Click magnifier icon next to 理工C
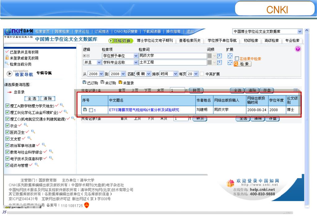The height and width of the screenshot is (216, 317). [73, 118]
